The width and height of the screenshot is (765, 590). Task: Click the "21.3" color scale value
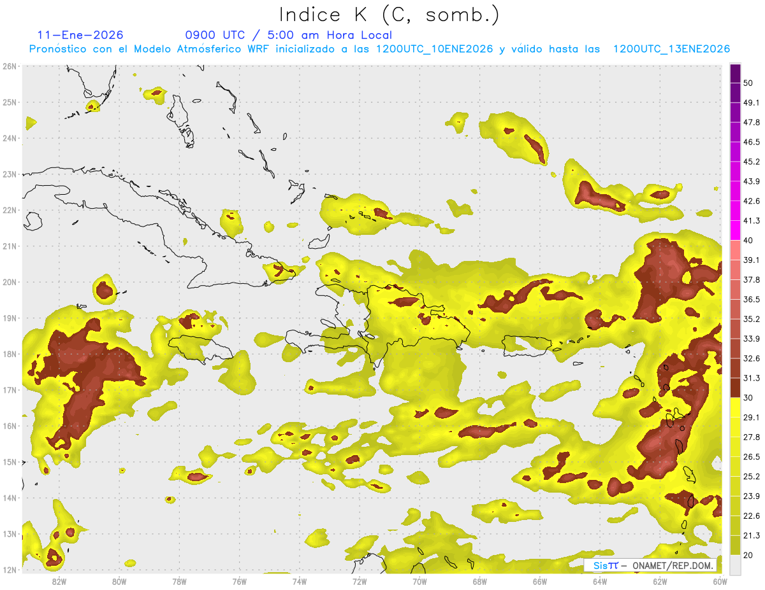click(x=752, y=536)
